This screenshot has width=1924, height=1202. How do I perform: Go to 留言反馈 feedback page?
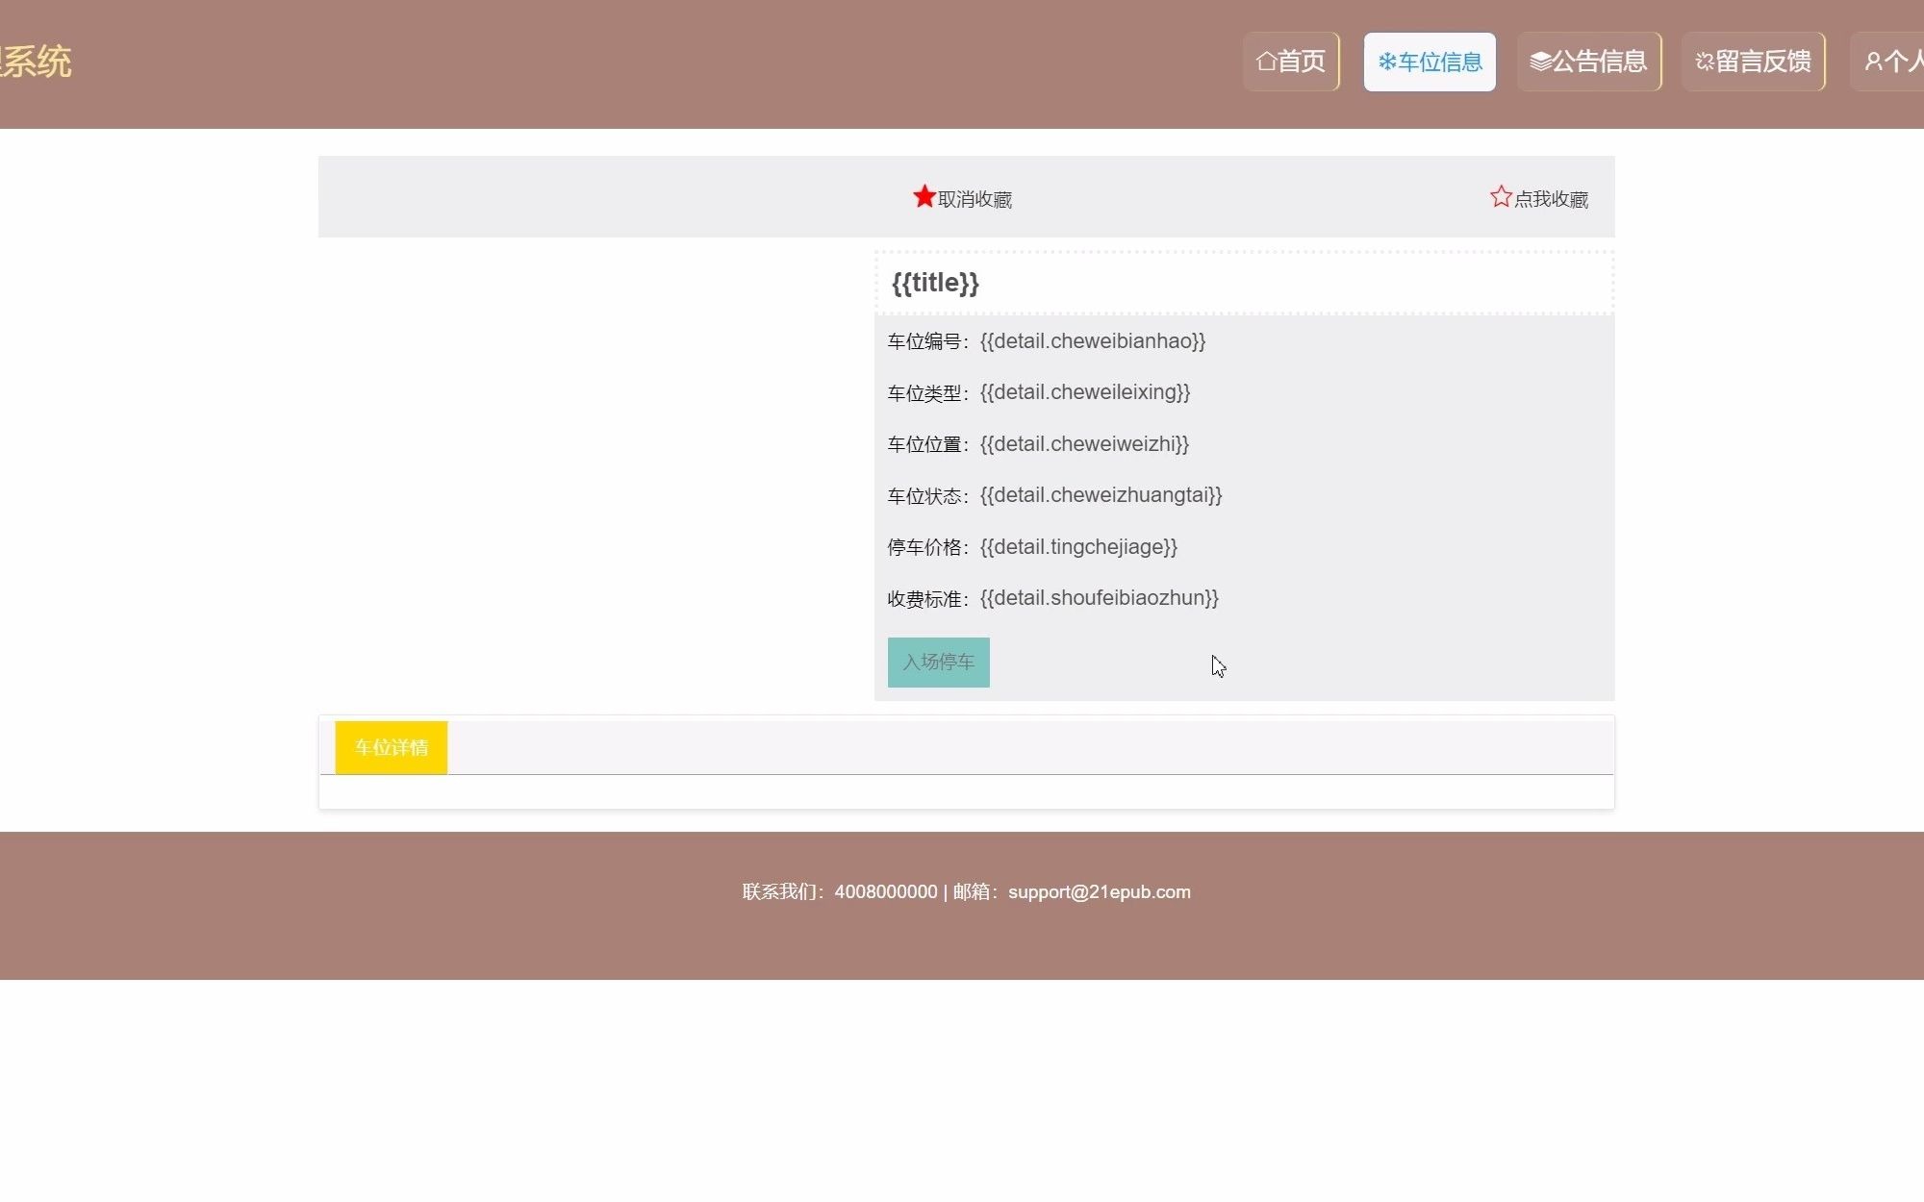pyautogui.click(x=1754, y=62)
